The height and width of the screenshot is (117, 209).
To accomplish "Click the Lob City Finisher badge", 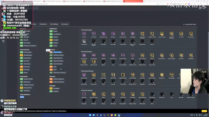I will [162, 34].
